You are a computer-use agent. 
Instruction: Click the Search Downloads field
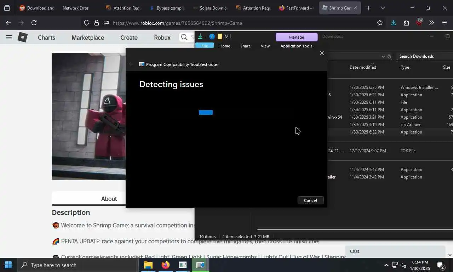[425, 56]
